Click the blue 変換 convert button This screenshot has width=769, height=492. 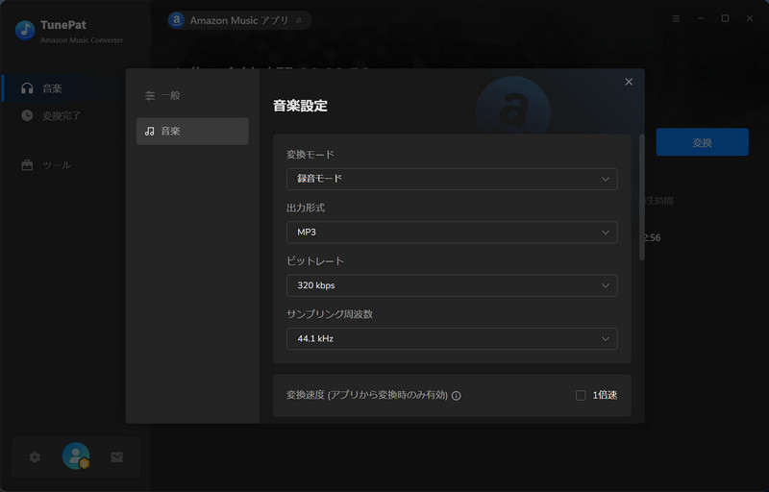pyautogui.click(x=702, y=142)
